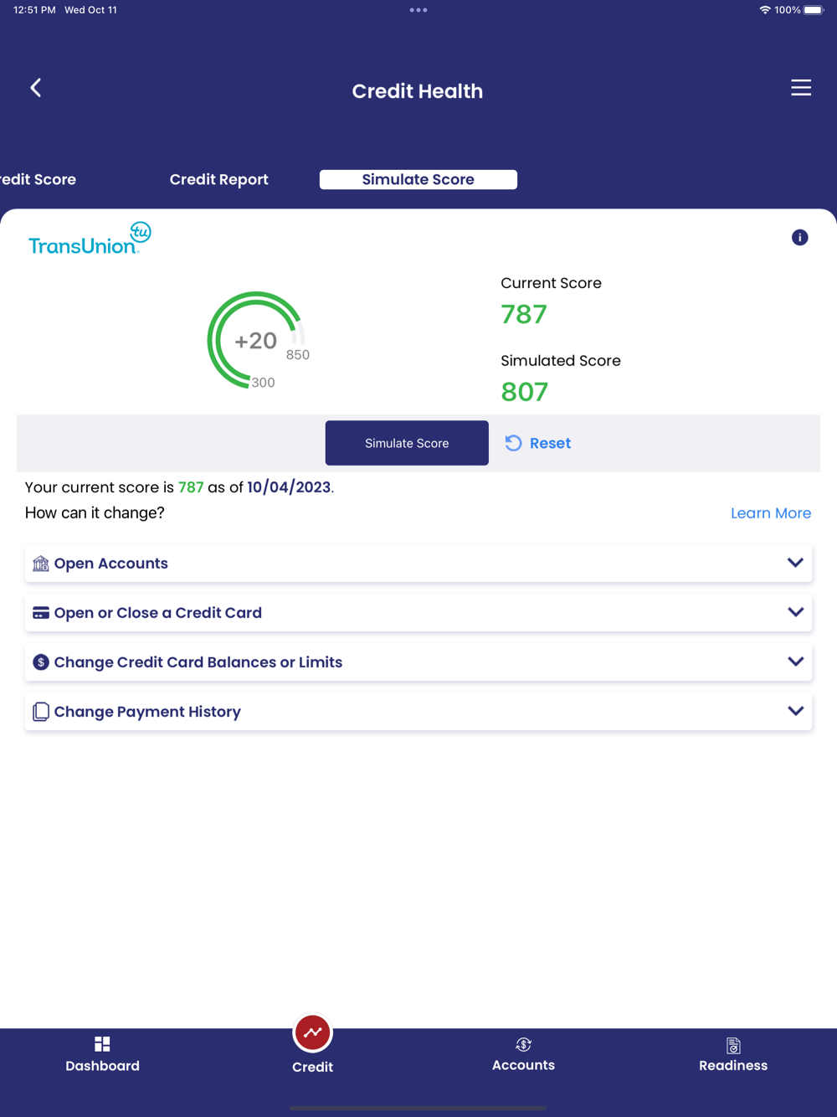Open the Readiness tab icon
This screenshot has width=837, height=1117.
[x=733, y=1045]
